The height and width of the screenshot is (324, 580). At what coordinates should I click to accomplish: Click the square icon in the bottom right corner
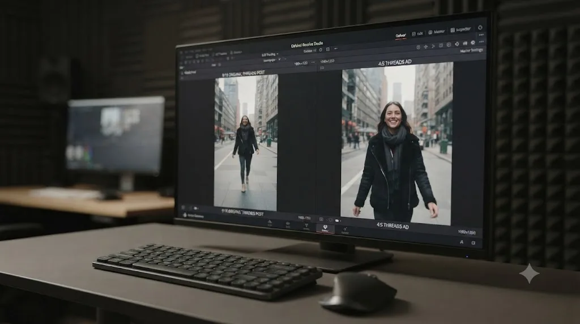click(473, 242)
